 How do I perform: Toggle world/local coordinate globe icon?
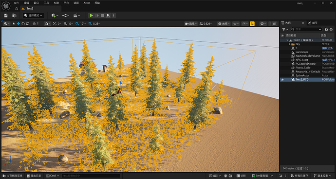pyautogui.click(x=34, y=24)
